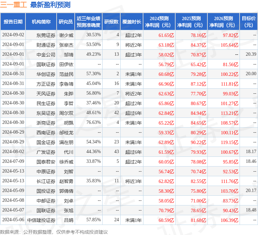258x235 pixels.
Task: Select analyst name 赵智勇
Action: tap(66, 181)
